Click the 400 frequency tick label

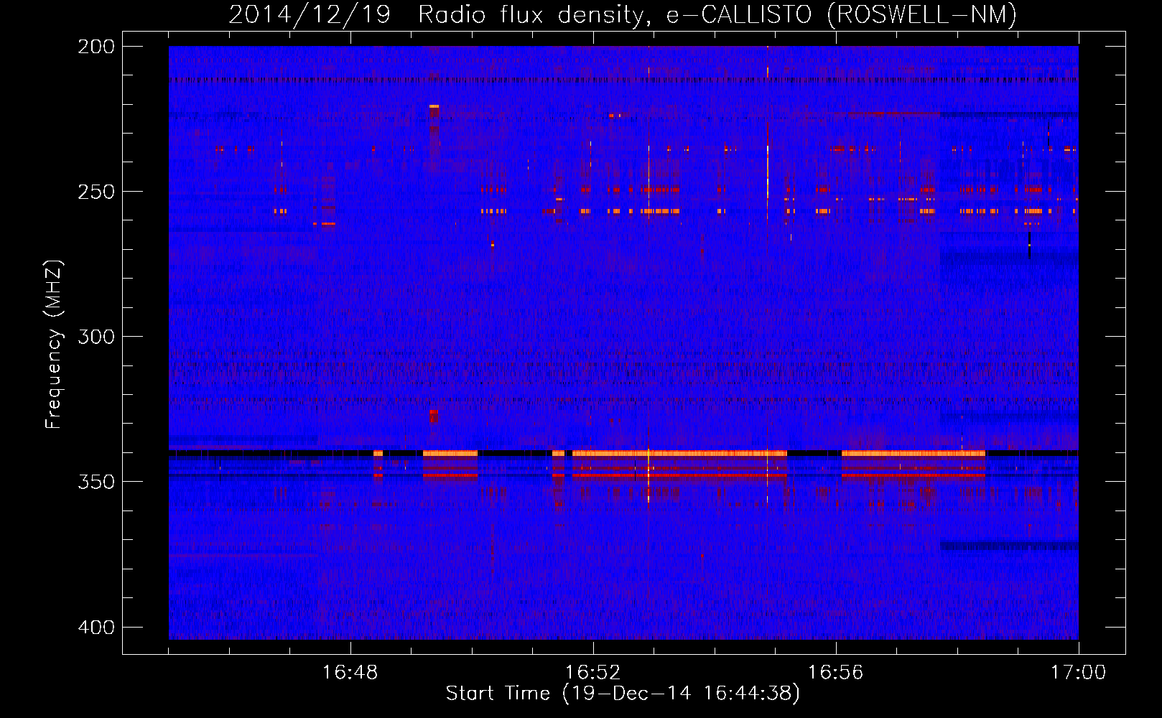96,628
